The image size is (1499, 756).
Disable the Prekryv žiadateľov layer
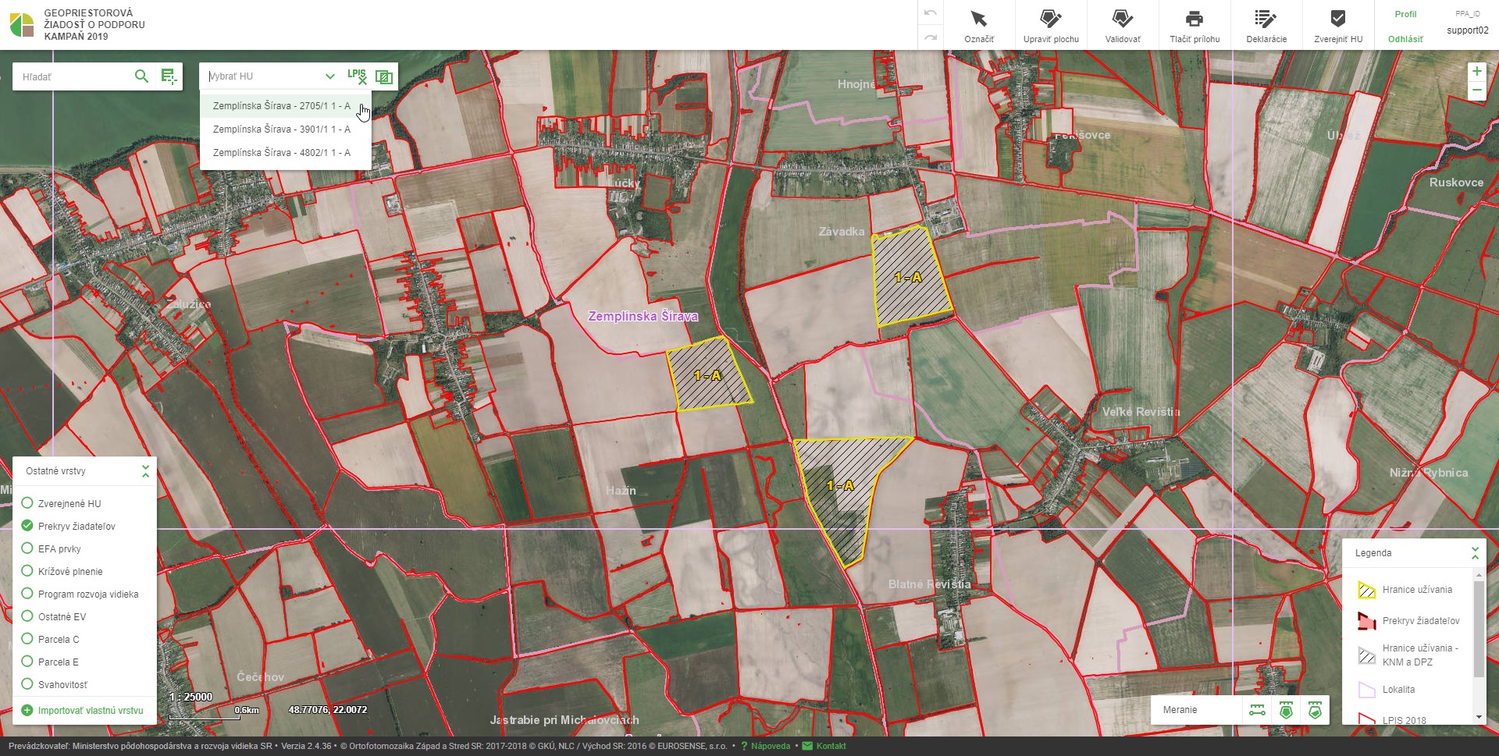point(27,526)
